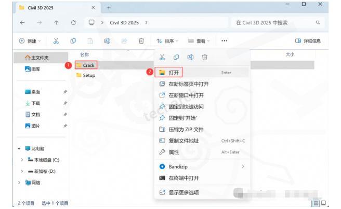Choose 属性 (Properties) in the context menu
Screen dimensions: 341x209
coord(202,152)
